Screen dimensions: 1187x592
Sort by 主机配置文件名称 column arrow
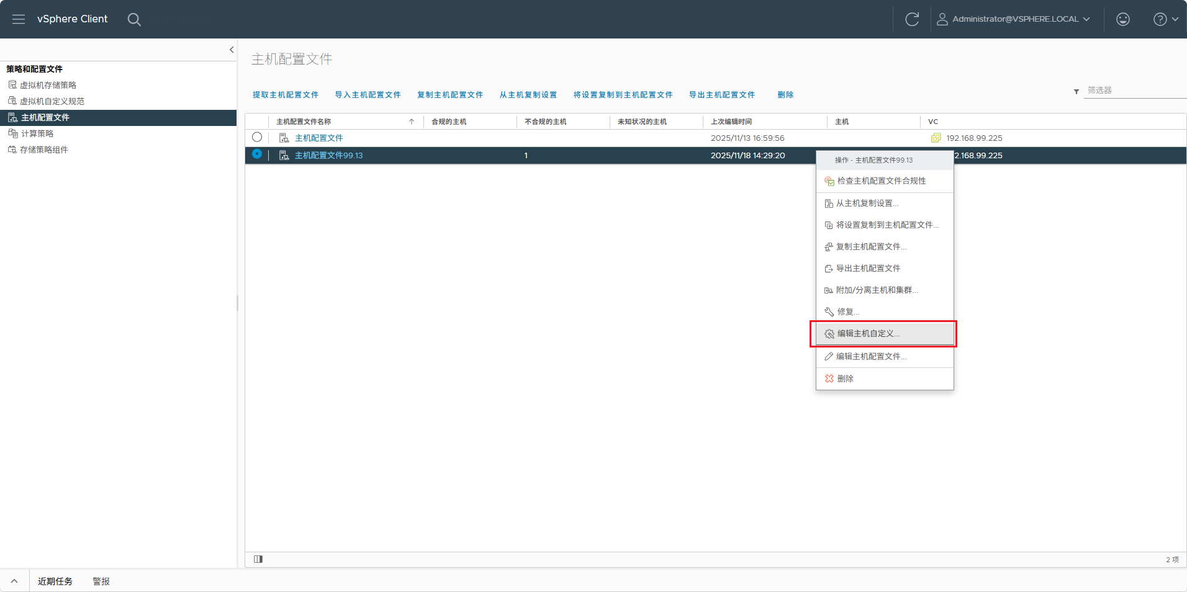point(412,122)
